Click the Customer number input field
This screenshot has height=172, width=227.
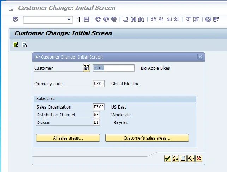pyautogui.click(x=113, y=68)
